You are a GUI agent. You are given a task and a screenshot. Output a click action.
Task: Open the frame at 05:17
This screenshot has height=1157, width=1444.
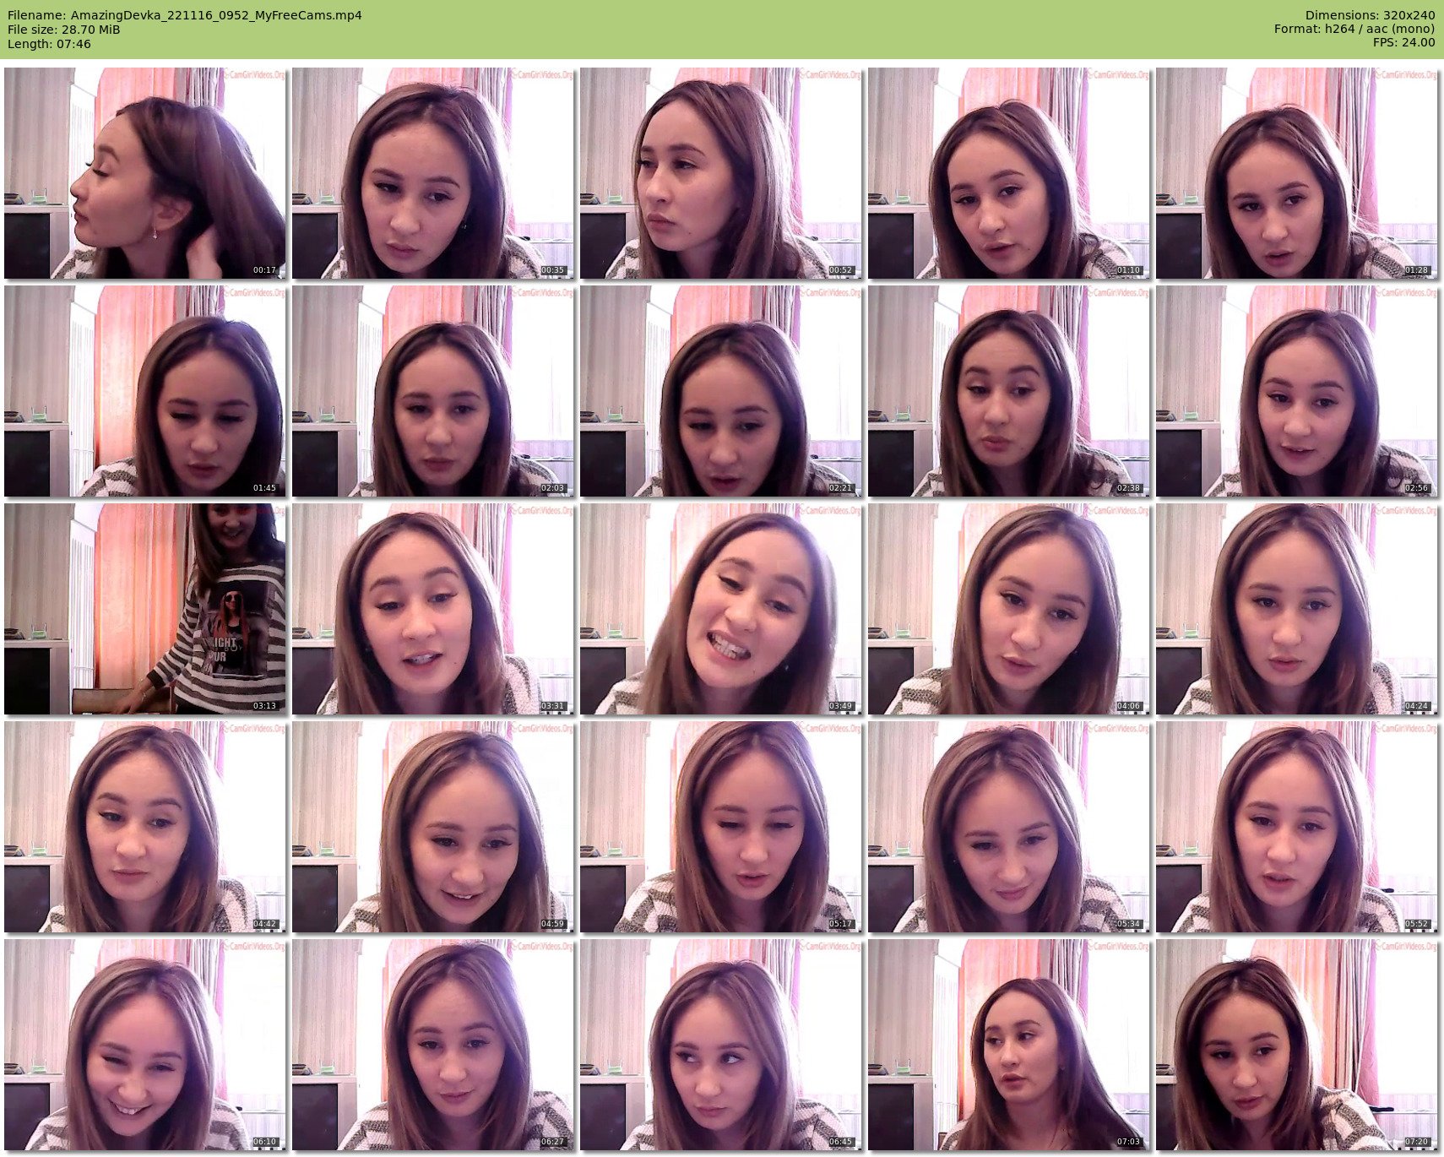pos(721,827)
